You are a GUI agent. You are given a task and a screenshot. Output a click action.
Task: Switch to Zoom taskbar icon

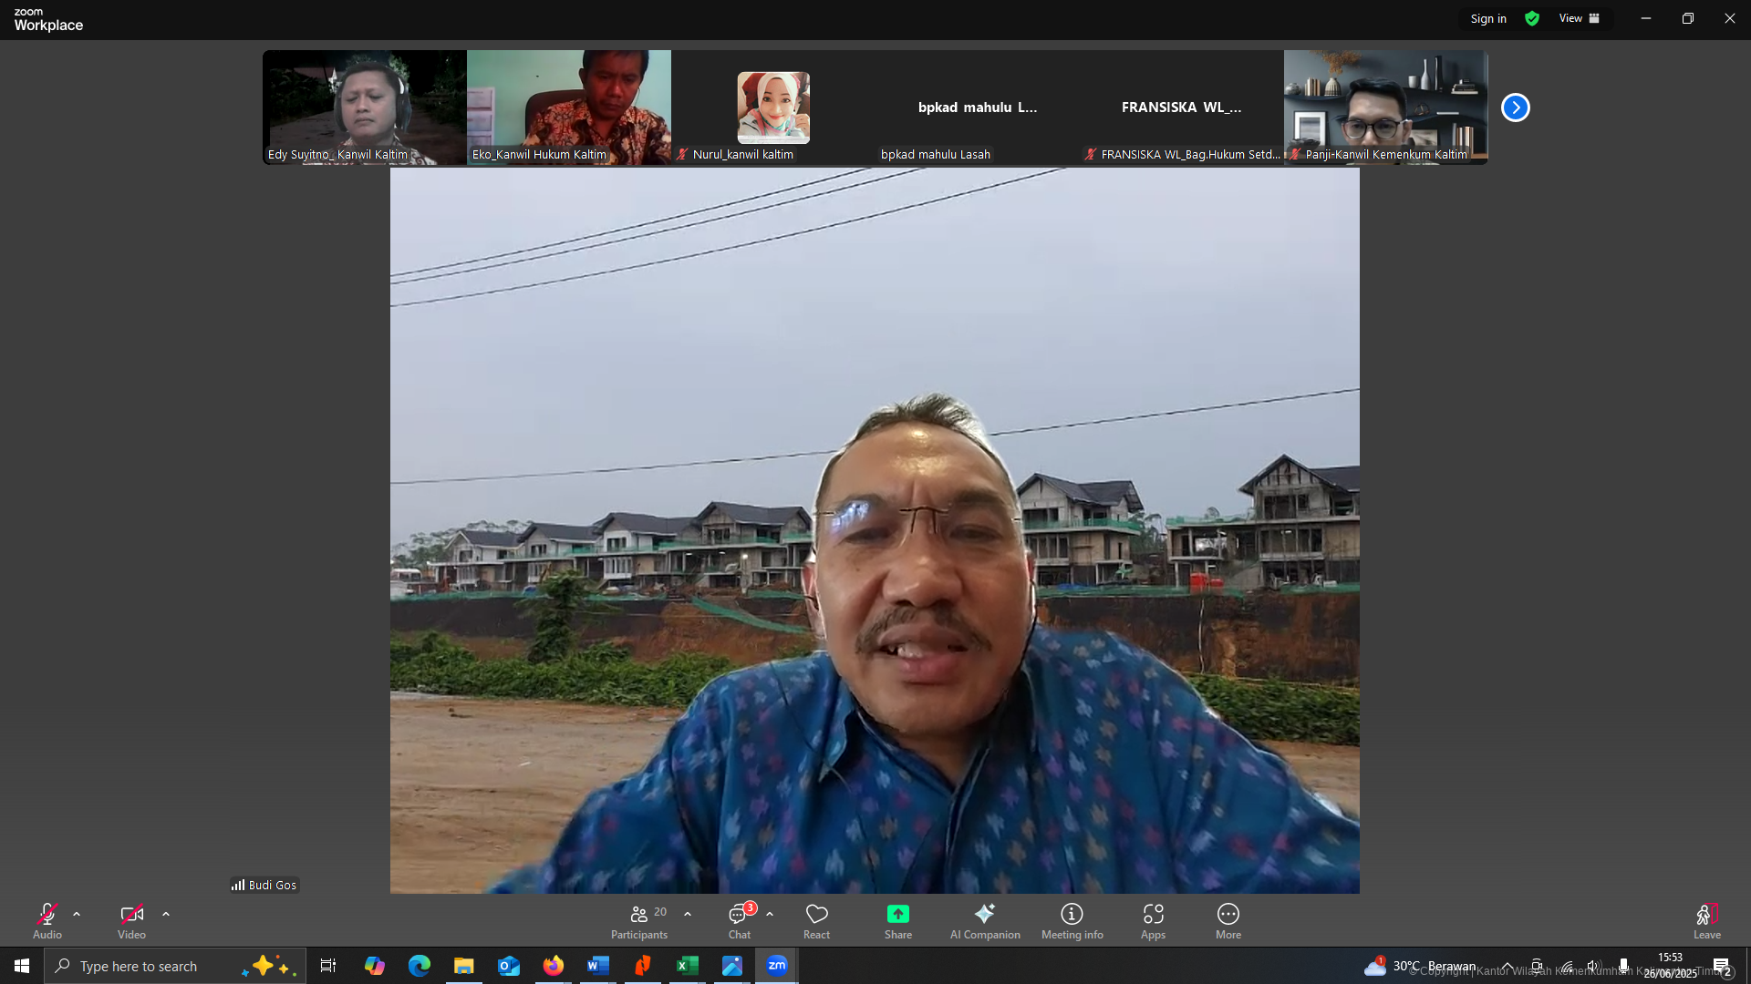777,966
